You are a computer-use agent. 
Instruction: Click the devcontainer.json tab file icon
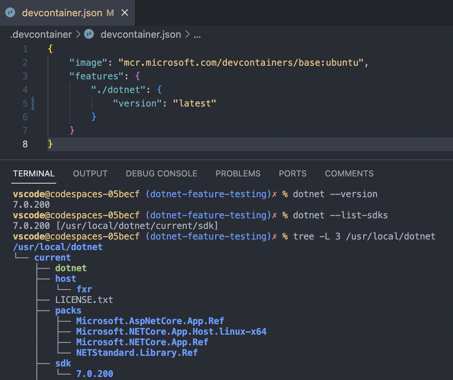(10, 12)
